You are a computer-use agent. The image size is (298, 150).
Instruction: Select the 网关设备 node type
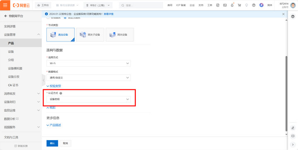120,35
